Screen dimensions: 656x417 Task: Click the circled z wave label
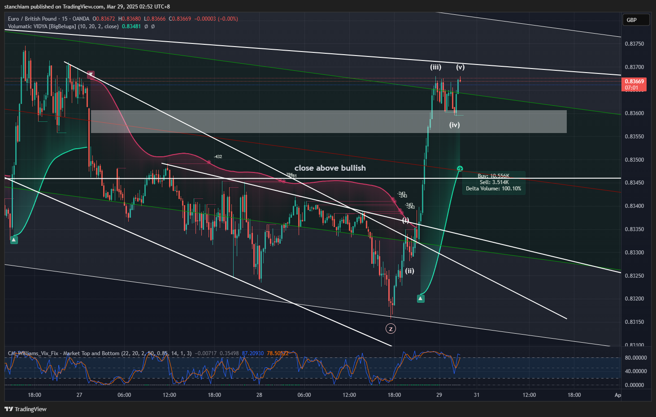pyautogui.click(x=391, y=329)
